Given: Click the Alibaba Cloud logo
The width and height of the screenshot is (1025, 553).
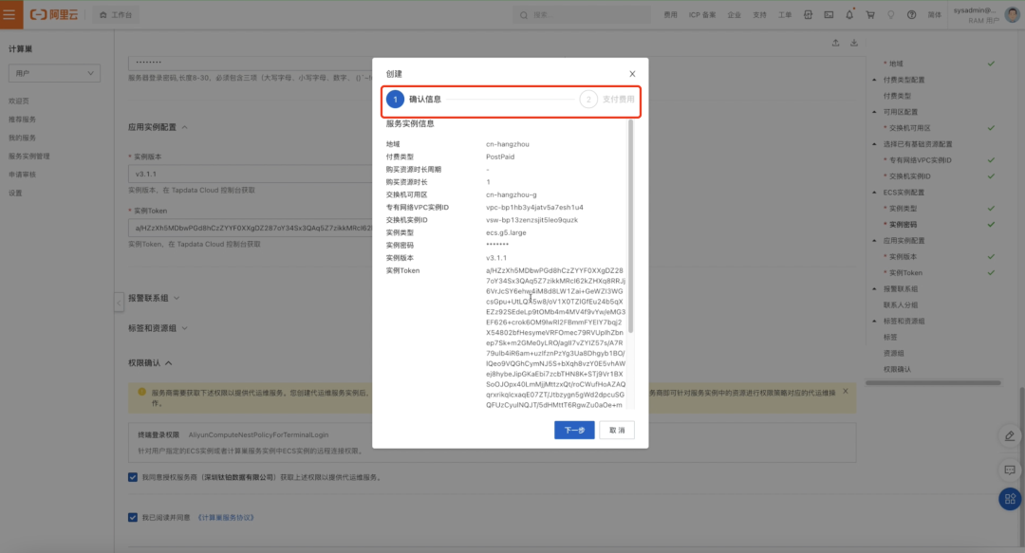Looking at the screenshot, I should (x=53, y=14).
